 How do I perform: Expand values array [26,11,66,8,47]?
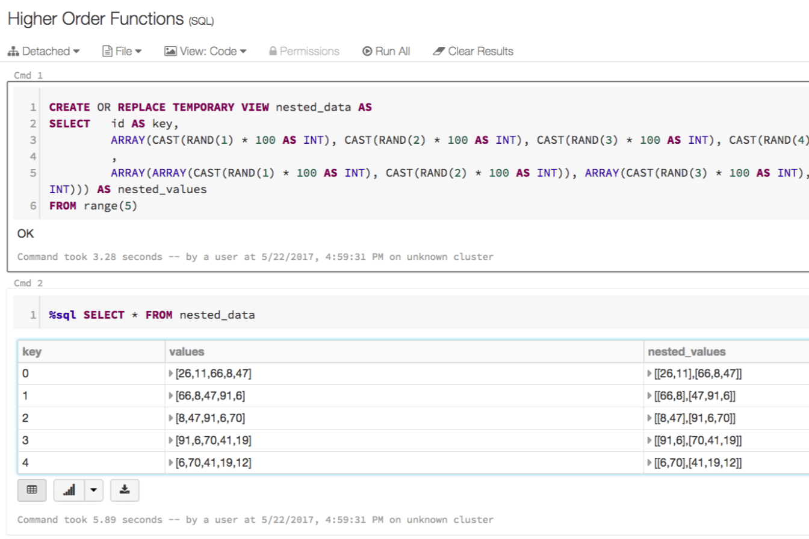172,374
